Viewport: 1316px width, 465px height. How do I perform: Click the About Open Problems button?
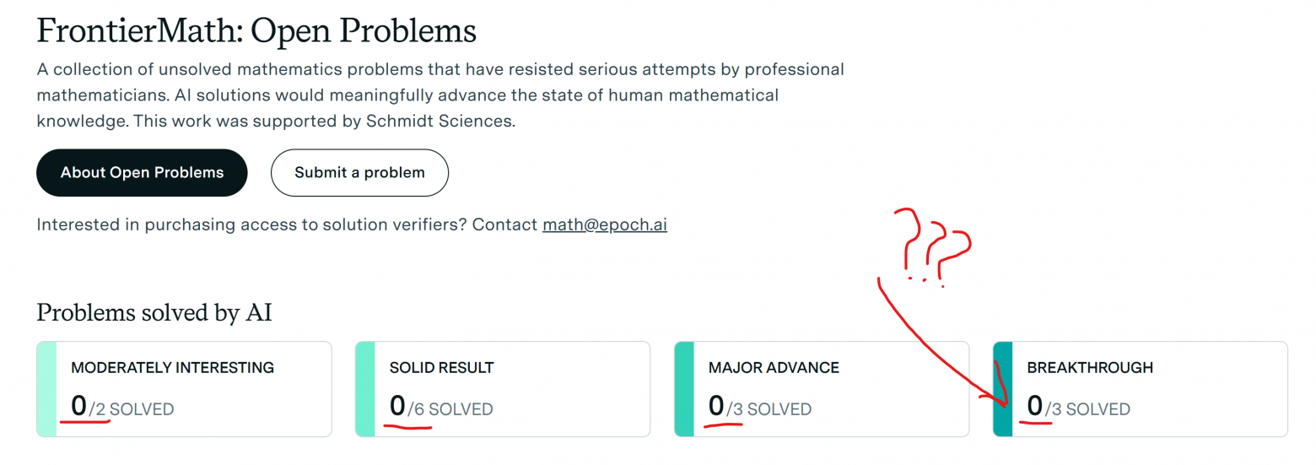[142, 173]
